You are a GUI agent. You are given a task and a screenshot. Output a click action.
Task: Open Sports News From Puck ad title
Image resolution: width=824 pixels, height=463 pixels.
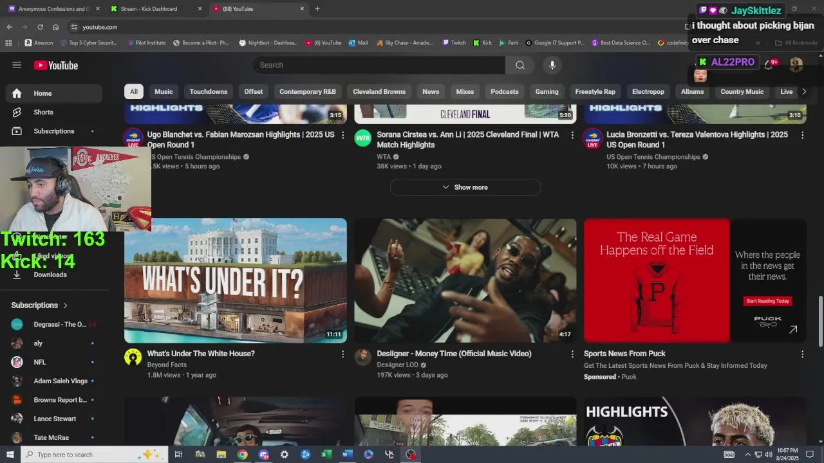[x=624, y=354]
